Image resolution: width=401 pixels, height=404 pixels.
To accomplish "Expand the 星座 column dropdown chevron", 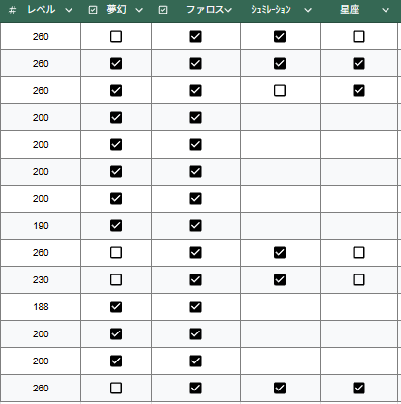I will (386, 10).
